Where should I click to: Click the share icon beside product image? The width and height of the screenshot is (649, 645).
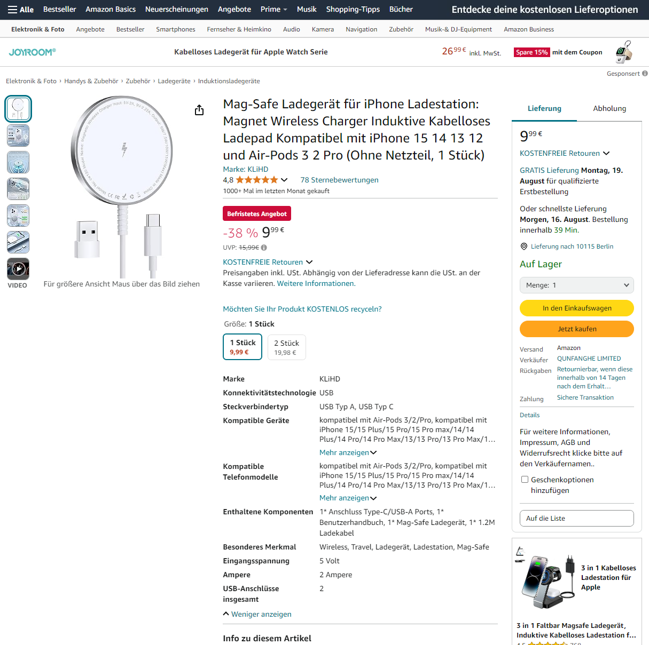click(199, 110)
